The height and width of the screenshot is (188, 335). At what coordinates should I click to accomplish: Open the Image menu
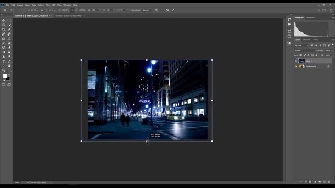coord(20,5)
